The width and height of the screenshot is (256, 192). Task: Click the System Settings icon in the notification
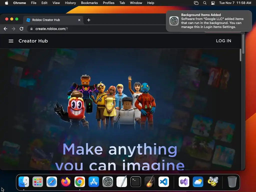[x=174, y=21]
